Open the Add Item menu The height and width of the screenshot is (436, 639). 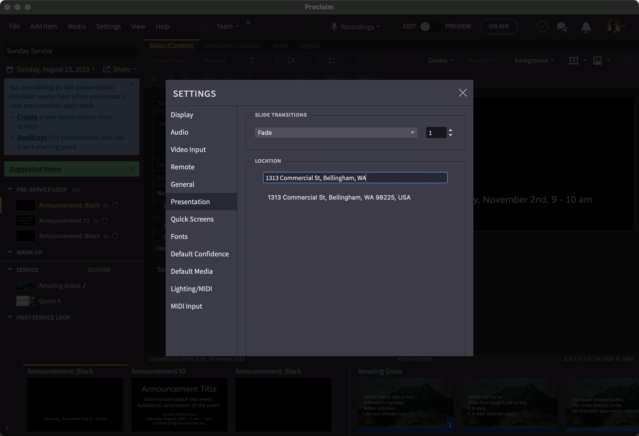43,26
